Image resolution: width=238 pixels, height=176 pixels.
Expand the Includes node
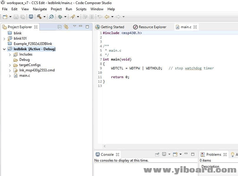10,55
